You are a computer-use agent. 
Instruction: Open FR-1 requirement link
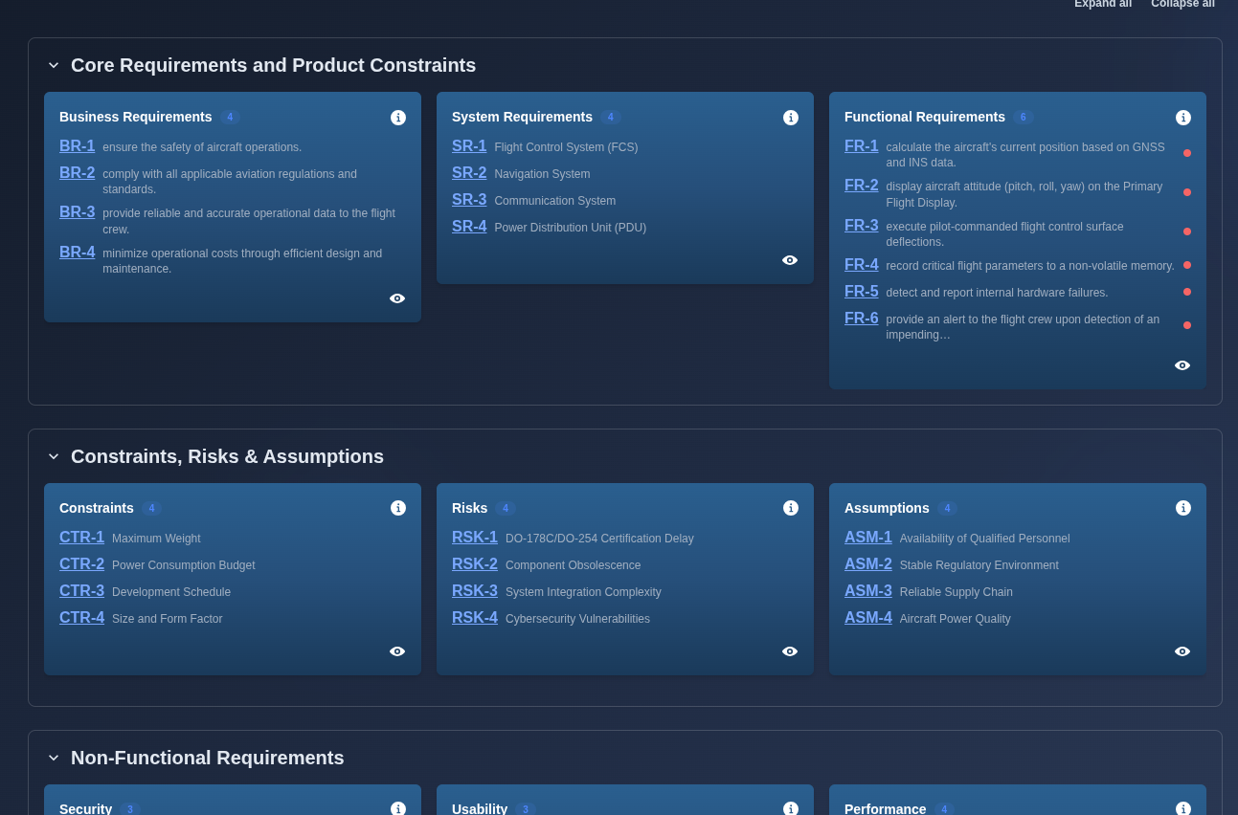tap(862, 146)
